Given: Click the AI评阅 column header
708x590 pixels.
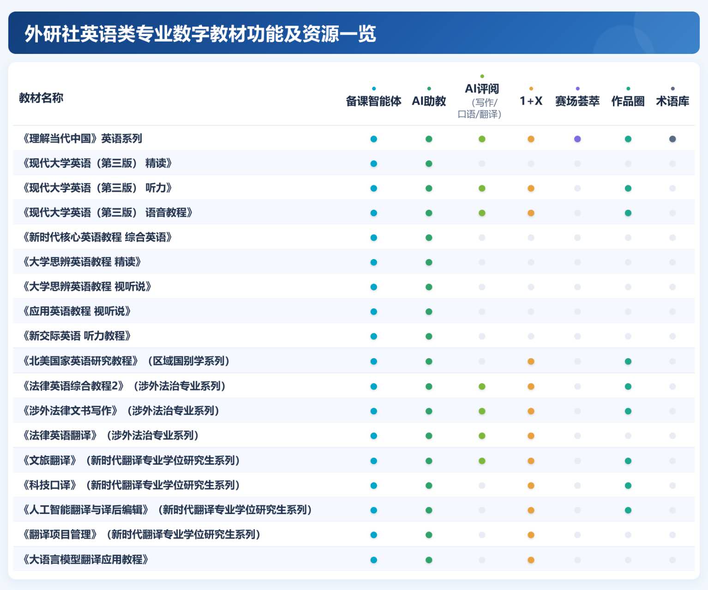Looking at the screenshot, I should tap(482, 88).
